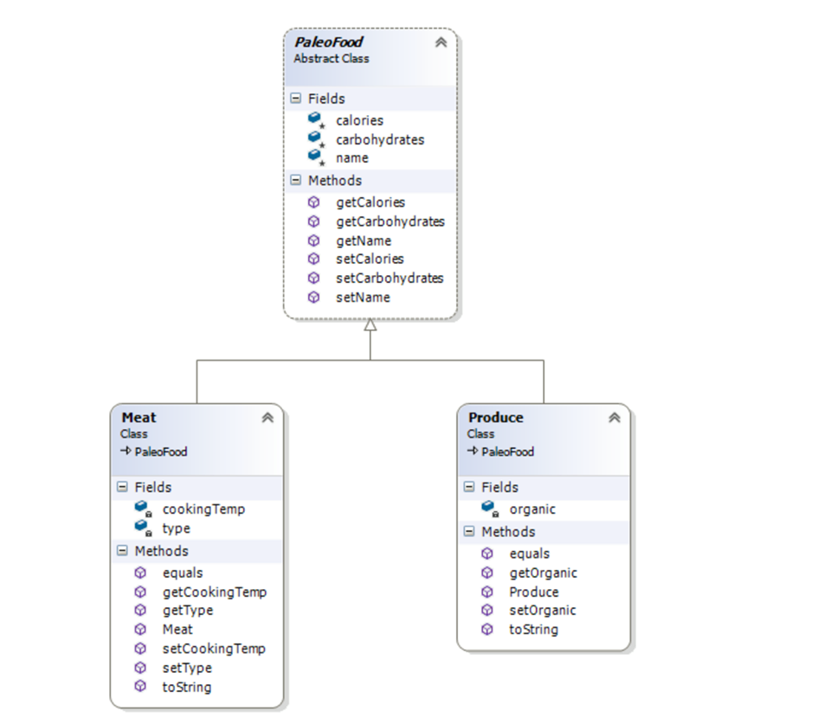Collapse the Meat class via its chevron
Screen dimensions: 831x717
(x=268, y=416)
